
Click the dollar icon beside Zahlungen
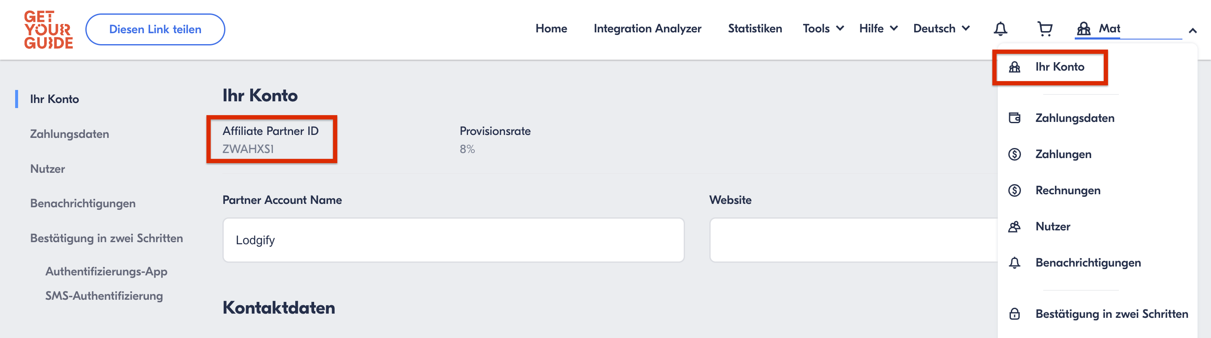pyautogui.click(x=1014, y=154)
